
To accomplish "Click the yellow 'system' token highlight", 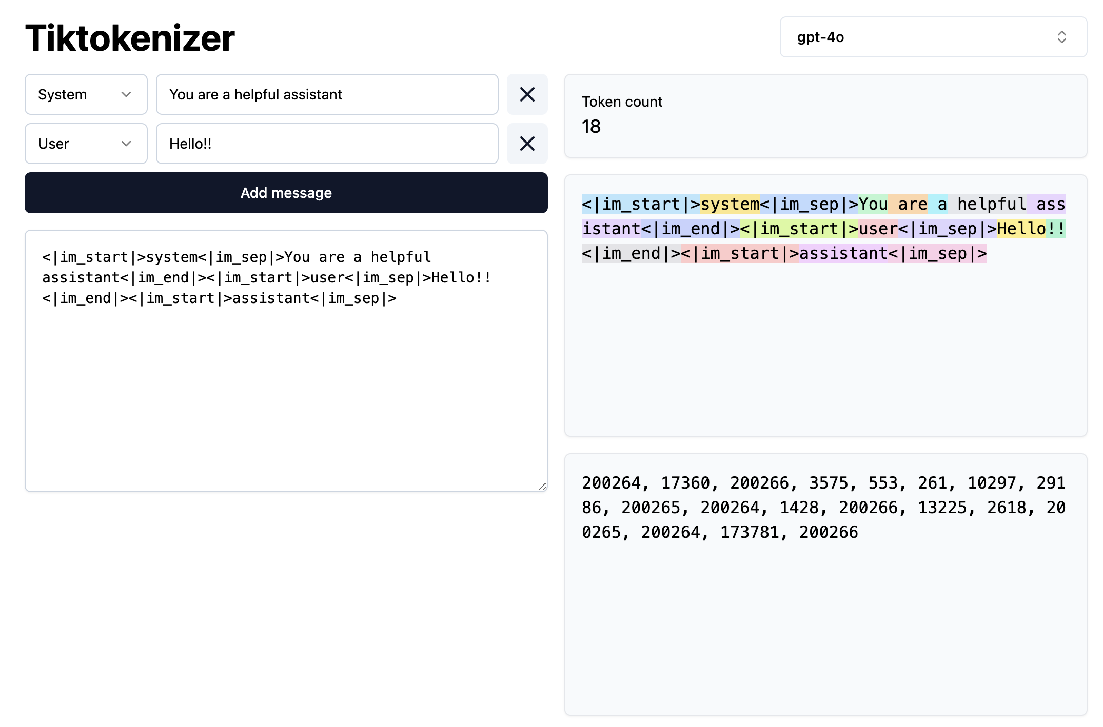I will 730,204.
